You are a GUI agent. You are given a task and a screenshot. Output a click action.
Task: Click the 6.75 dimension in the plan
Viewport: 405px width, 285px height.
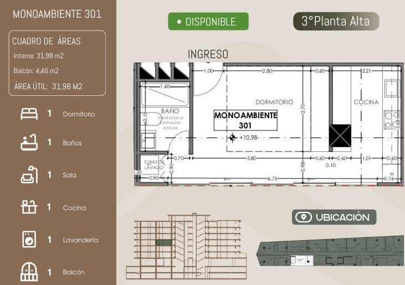point(273,179)
